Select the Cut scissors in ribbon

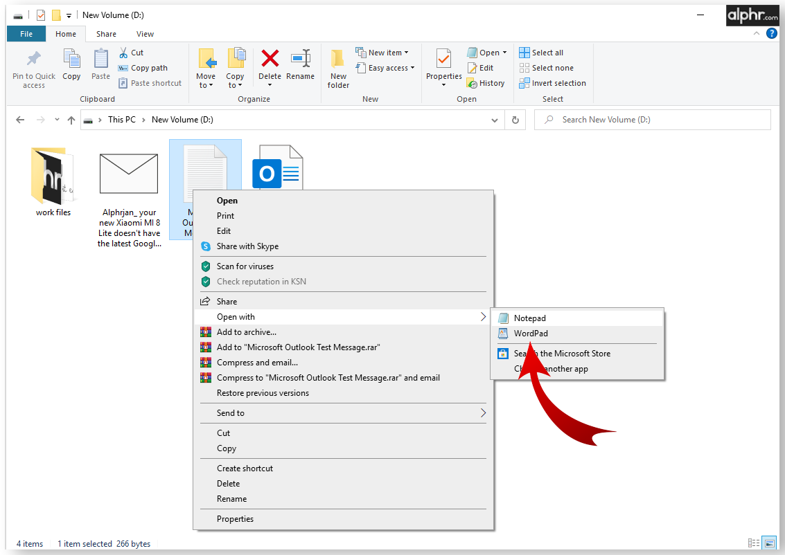click(123, 53)
